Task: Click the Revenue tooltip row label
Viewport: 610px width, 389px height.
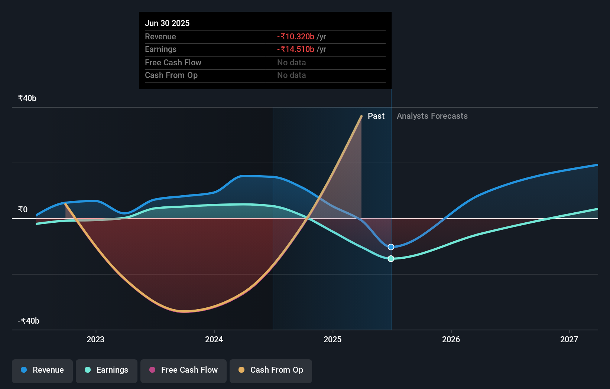Action: [x=160, y=36]
